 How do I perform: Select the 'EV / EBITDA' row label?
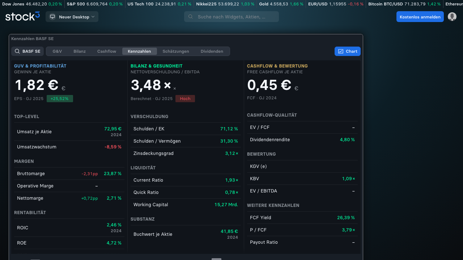pyautogui.click(x=263, y=191)
